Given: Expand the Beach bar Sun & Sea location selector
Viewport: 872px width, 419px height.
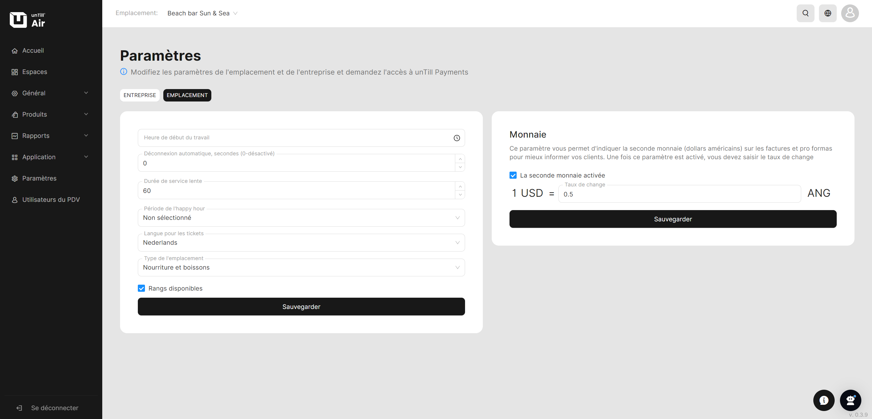Looking at the screenshot, I should click(x=202, y=13).
